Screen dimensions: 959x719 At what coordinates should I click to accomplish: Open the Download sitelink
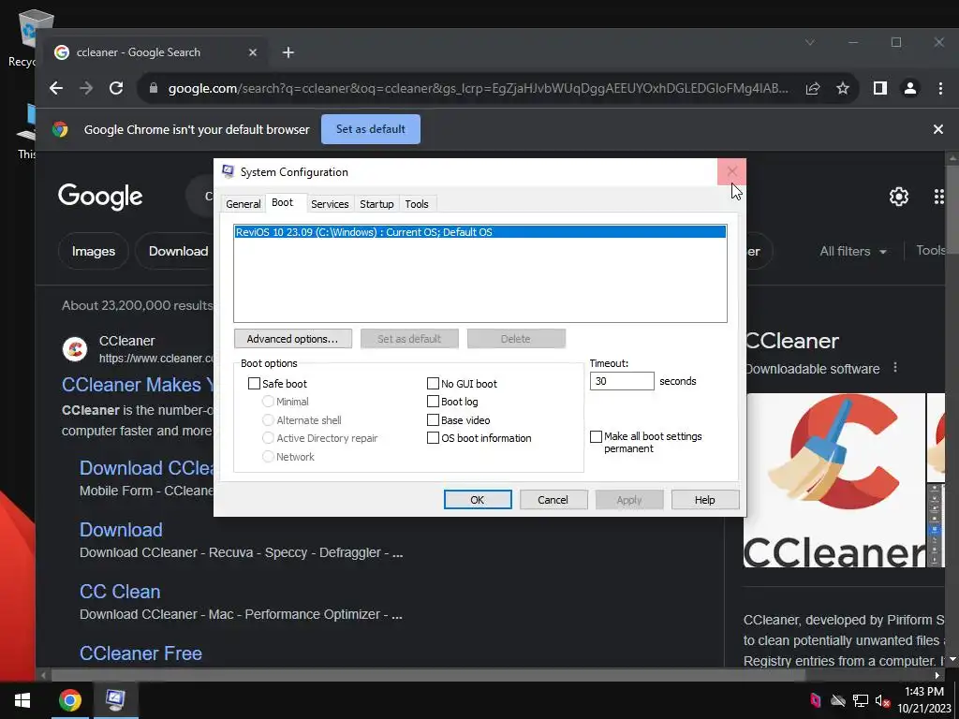[x=121, y=530]
